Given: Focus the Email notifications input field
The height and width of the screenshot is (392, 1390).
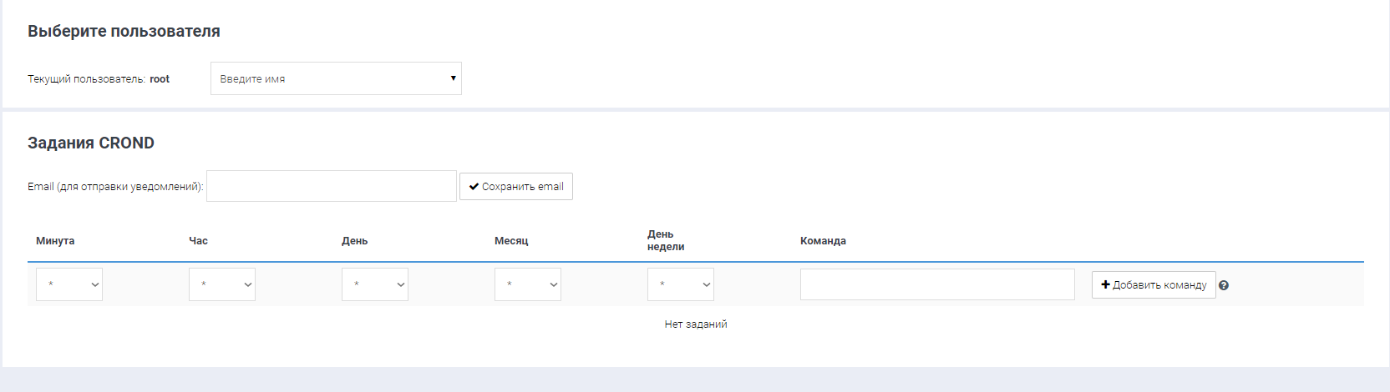Looking at the screenshot, I should (x=332, y=186).
